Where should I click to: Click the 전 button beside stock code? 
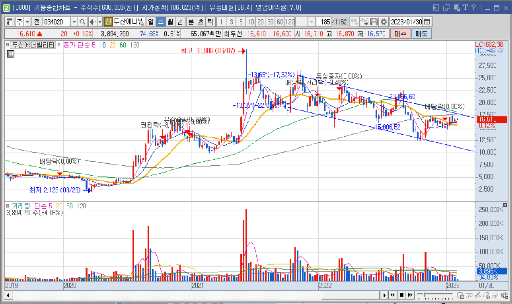37,22
